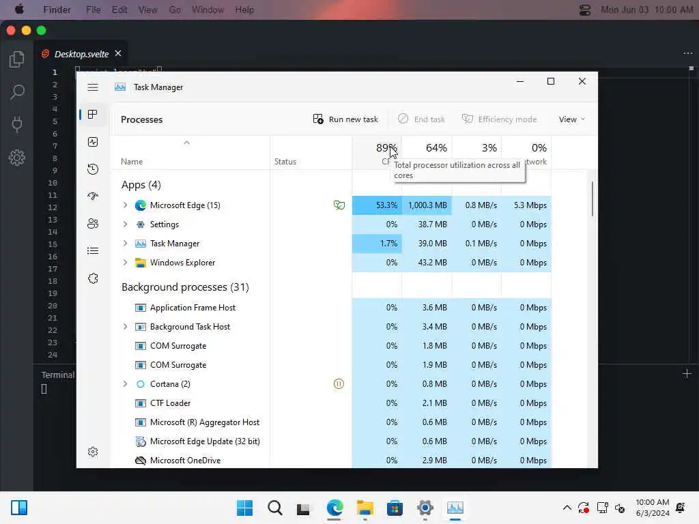Click Cortana suspended pause status icon
The width and height of the screenshot is (699, 524).
[339, 383]
